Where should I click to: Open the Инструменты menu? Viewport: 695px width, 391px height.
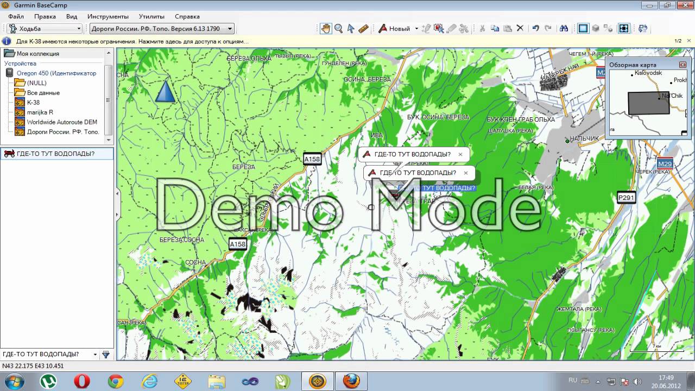tap(108, 16)
